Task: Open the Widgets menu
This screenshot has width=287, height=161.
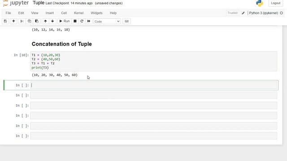Action: tap(96, 13)
